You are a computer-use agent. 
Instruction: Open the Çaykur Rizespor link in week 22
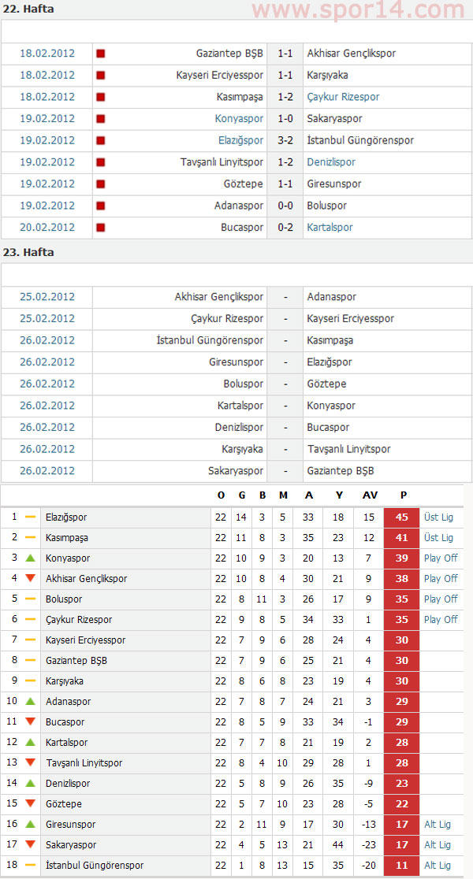click(x=343, y=97)
